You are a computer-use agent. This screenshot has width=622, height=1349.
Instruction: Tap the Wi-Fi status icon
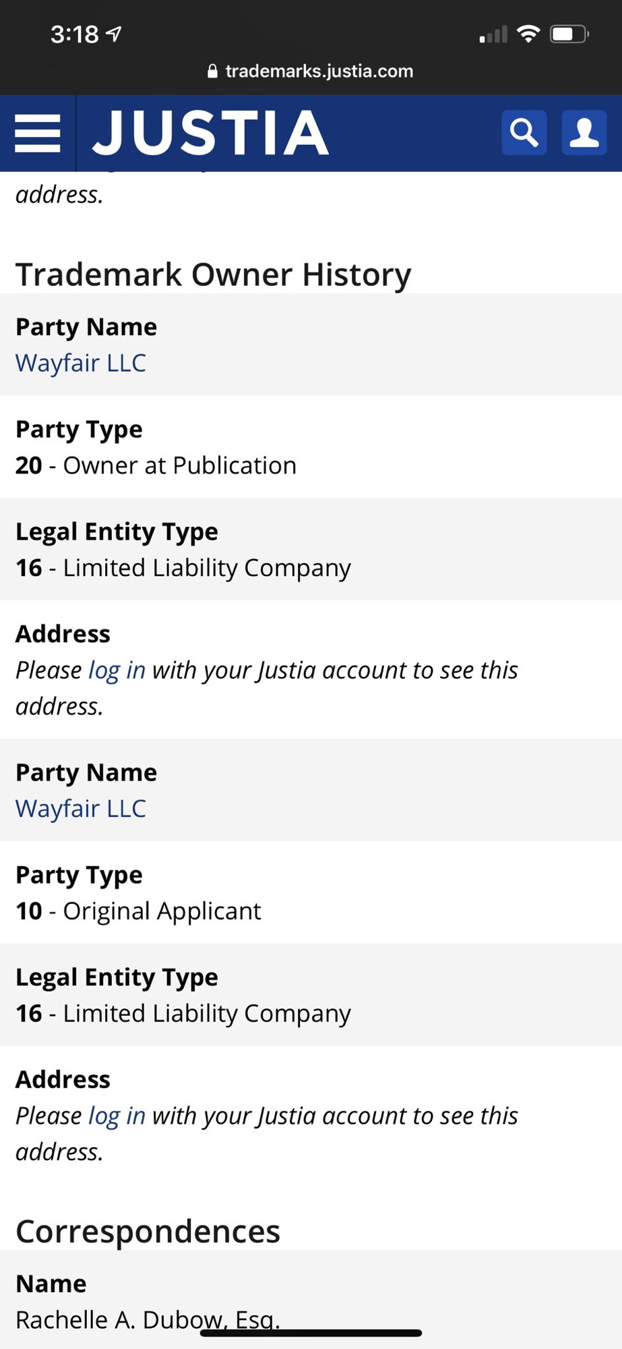pos(528,34)
